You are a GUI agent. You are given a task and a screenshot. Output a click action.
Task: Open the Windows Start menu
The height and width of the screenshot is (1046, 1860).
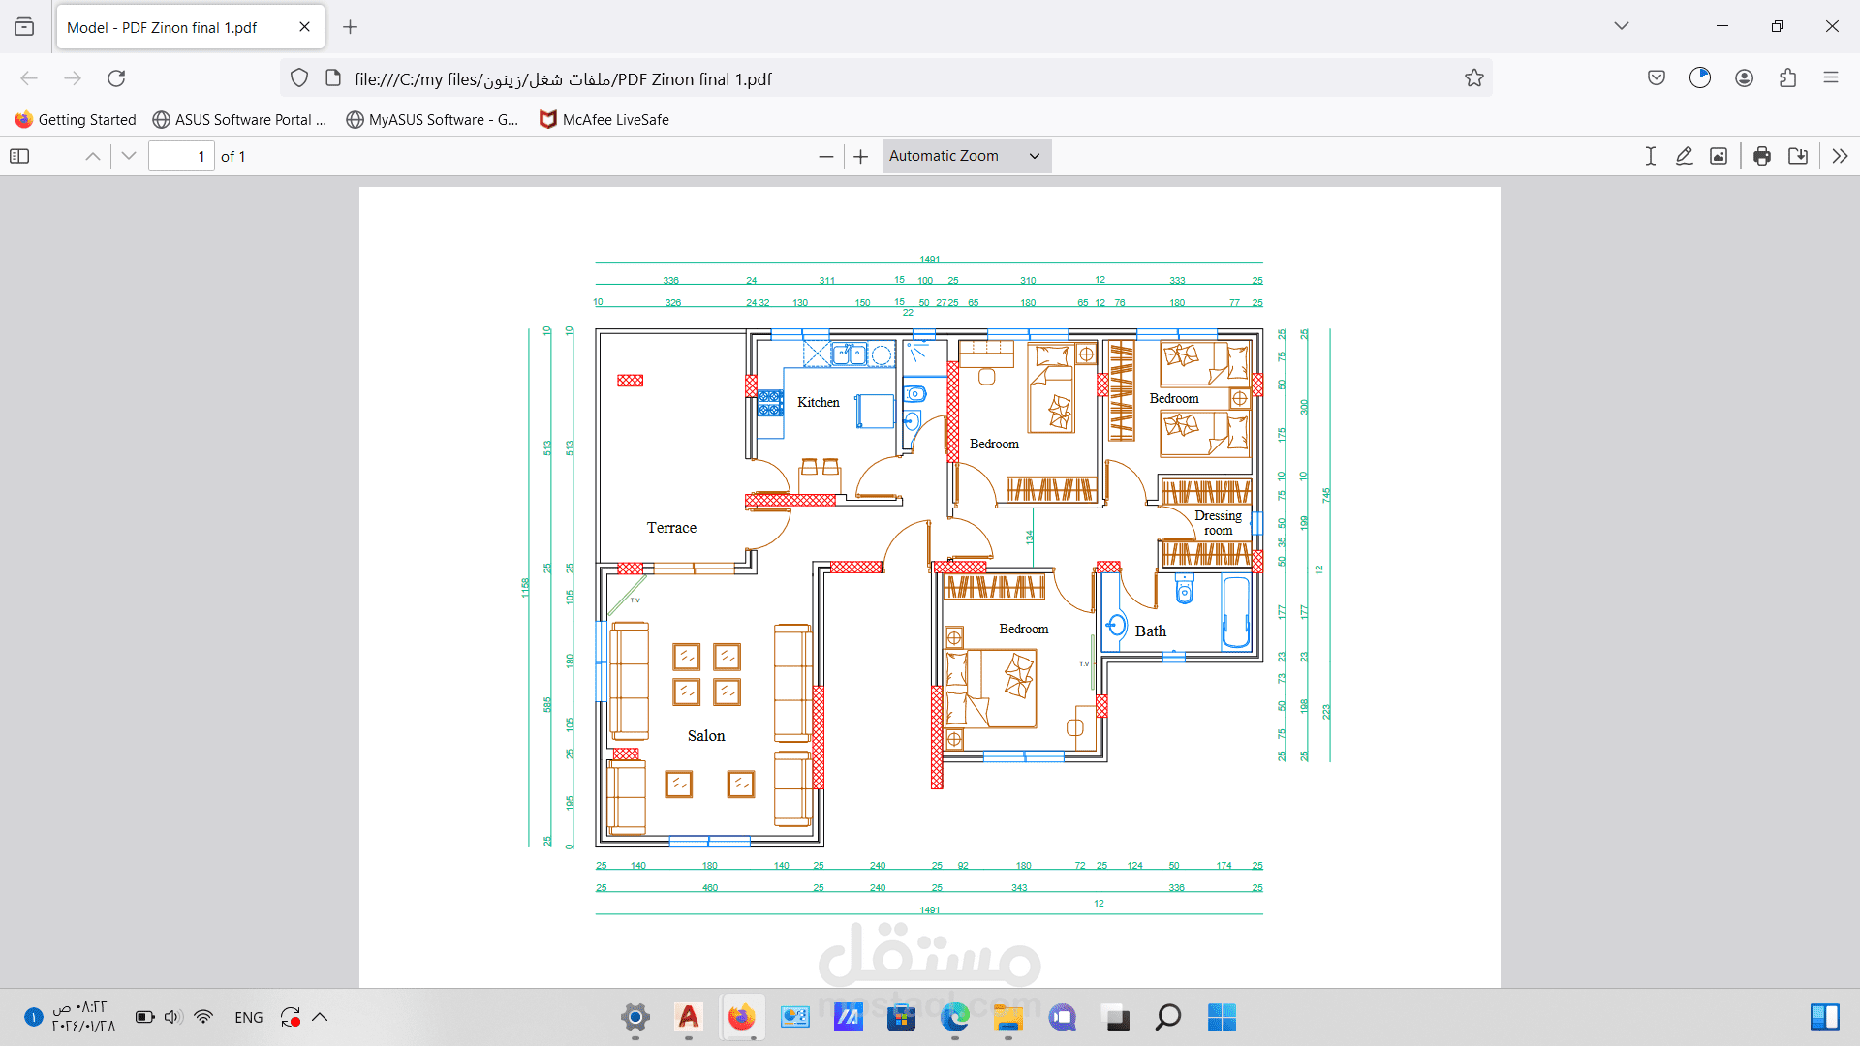point(1222,1017)
